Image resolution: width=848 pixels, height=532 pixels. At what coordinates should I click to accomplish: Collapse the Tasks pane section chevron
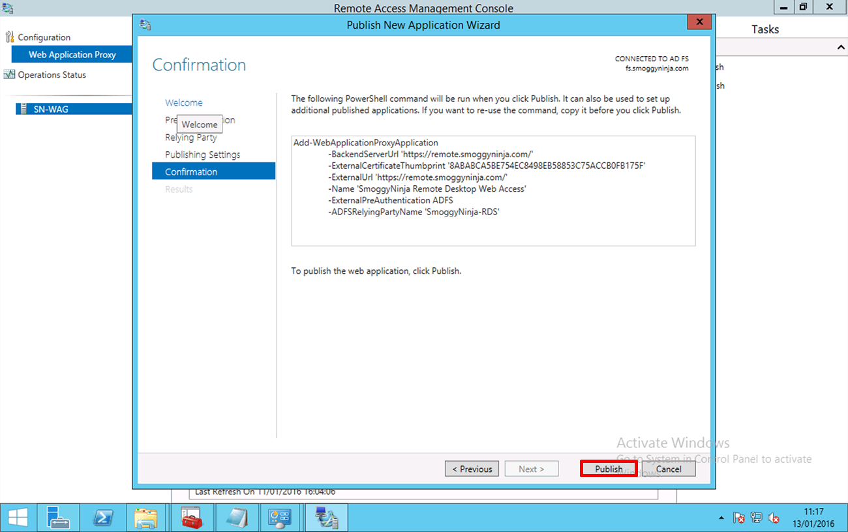point(841,48)
